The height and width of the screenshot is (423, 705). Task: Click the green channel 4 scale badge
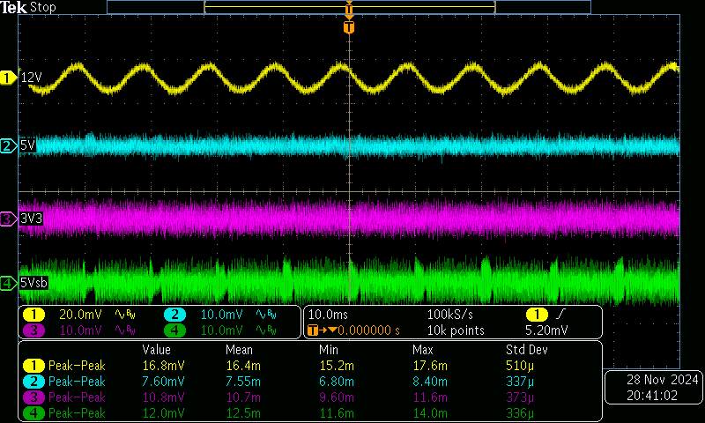click(x=174, y=330)
